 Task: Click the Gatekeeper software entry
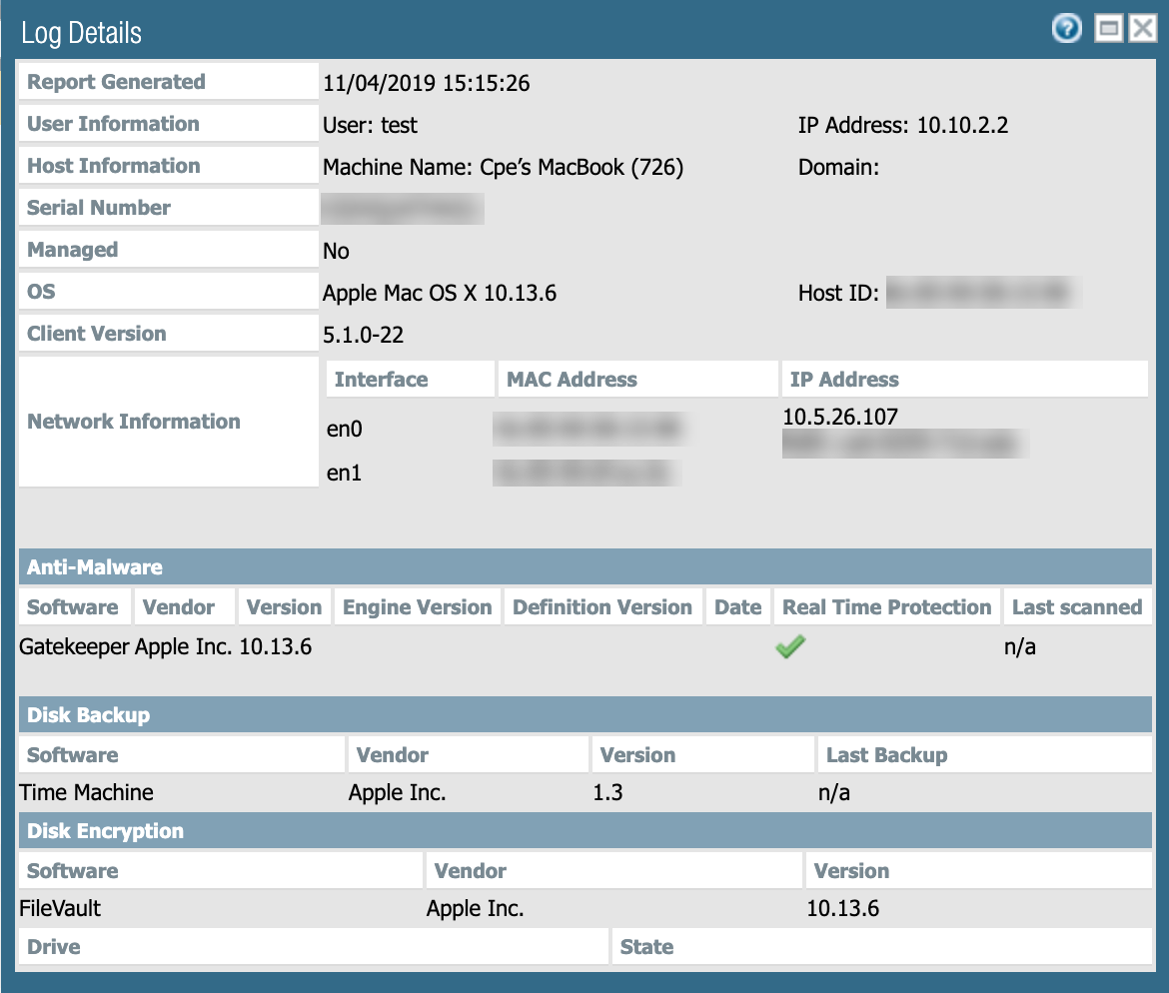74,647
